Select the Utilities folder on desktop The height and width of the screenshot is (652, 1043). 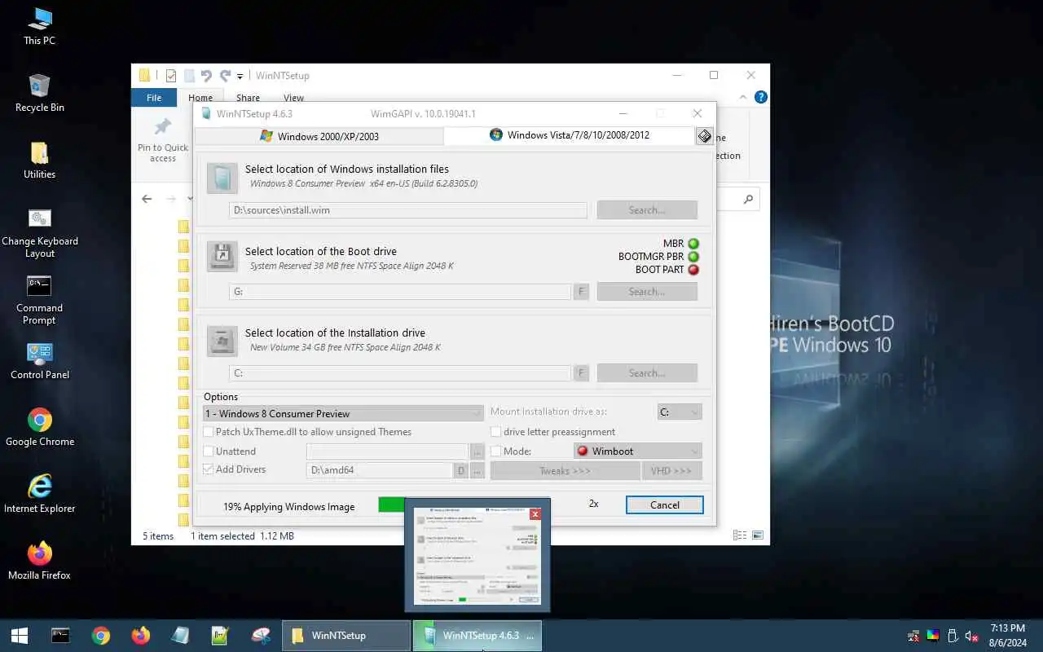pyautogui.click(x=39, y=160)
